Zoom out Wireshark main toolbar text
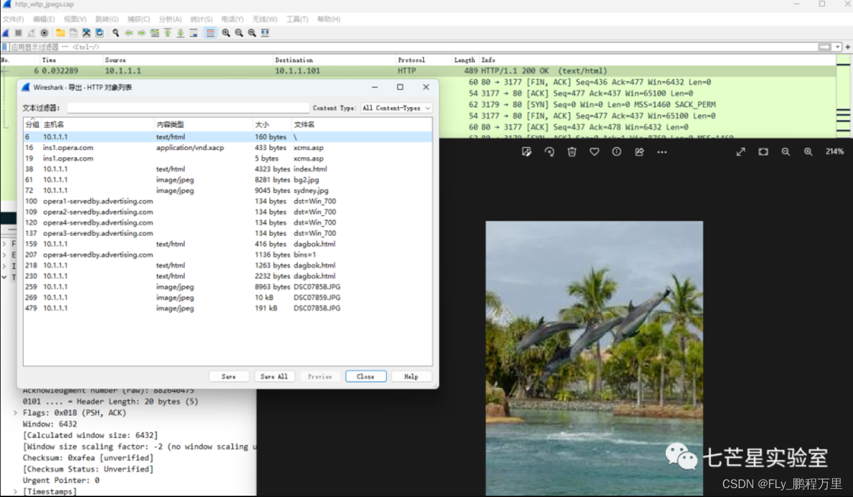 tap(239, 33)
